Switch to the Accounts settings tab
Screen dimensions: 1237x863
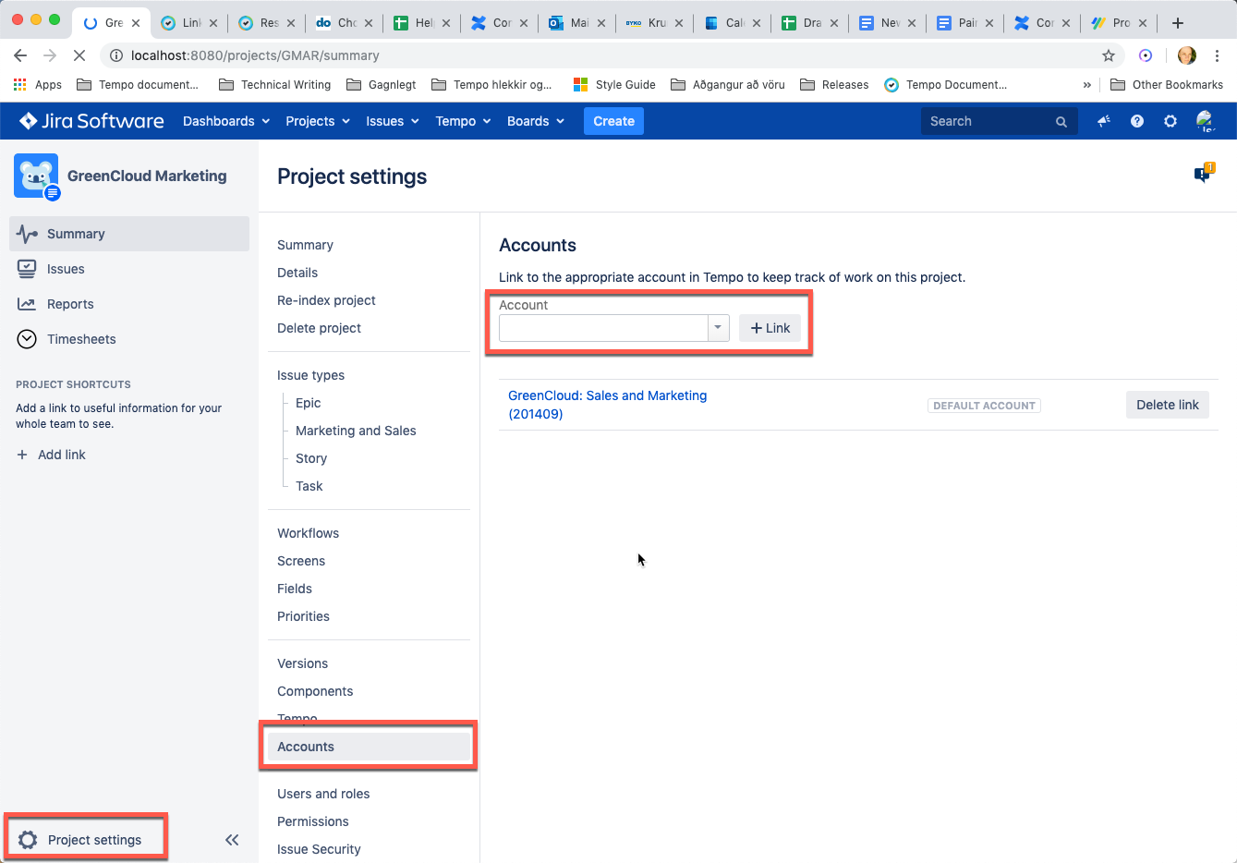pyautogui.click(x=305, y=747)
